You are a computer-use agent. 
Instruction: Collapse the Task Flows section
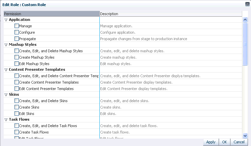tap(6, 120)
